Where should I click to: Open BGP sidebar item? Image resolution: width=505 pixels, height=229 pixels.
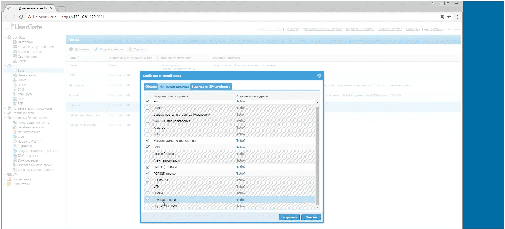click(21, 104)
